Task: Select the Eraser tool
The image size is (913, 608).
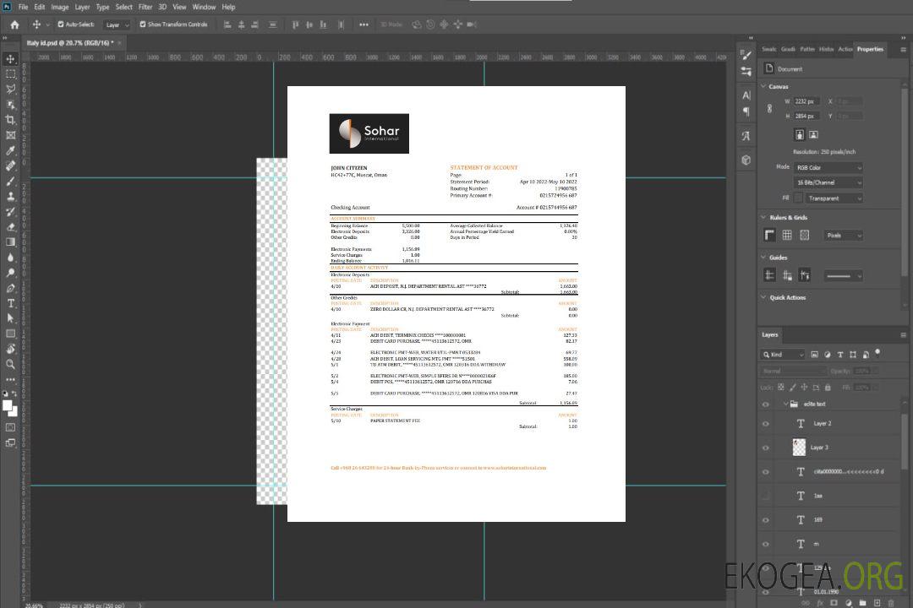Action: [x=10, y=227]
